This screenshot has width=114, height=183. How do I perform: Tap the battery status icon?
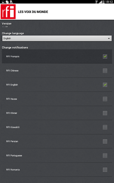103,2
